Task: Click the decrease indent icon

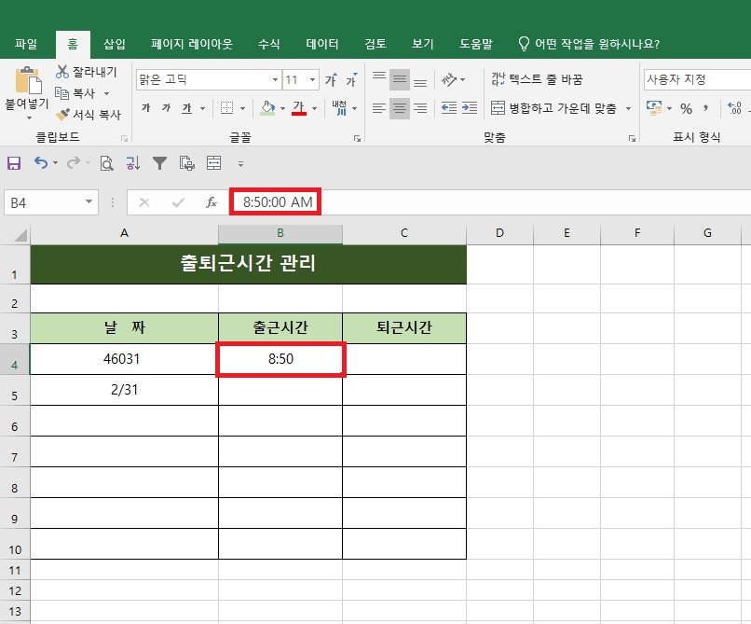Action: tap(449, 108)
